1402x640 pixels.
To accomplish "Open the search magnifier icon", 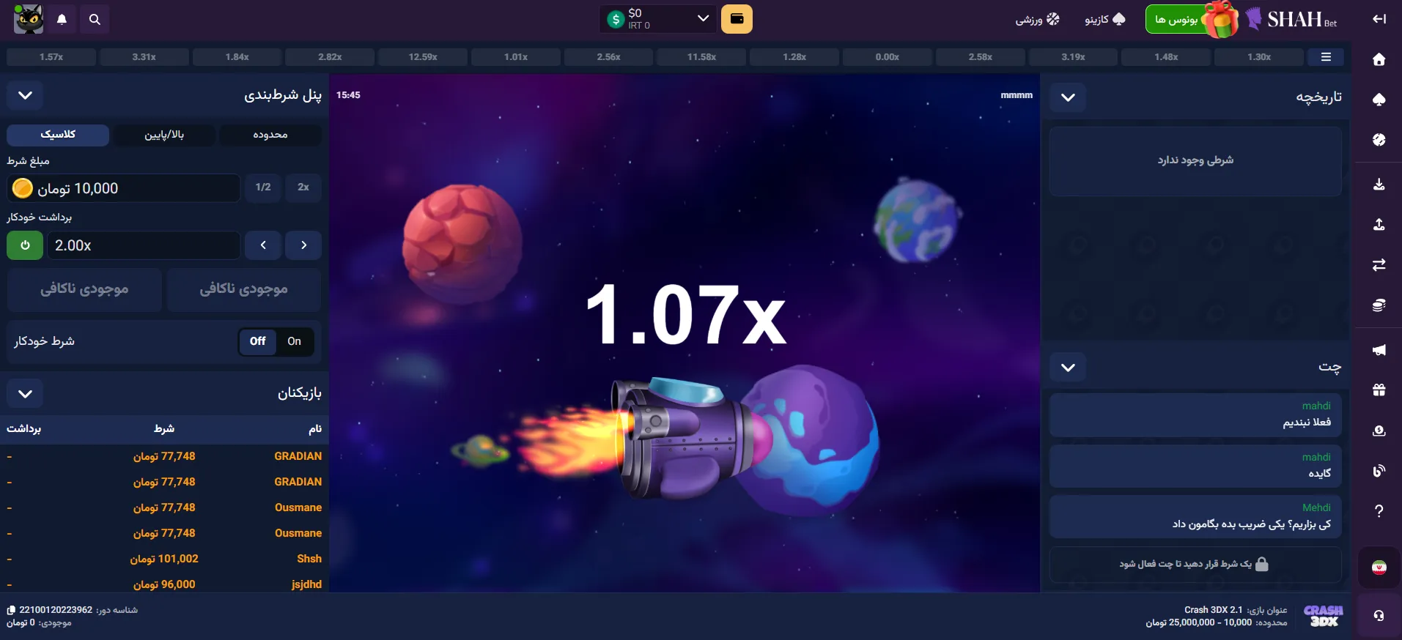I will (x=95, y=19).
